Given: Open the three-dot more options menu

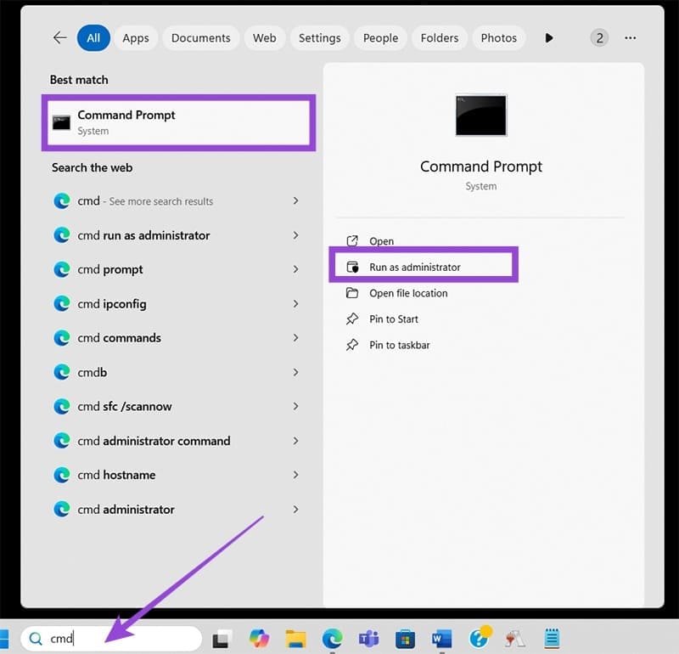Looking at the screenshot, I should [x=630, y=38].
